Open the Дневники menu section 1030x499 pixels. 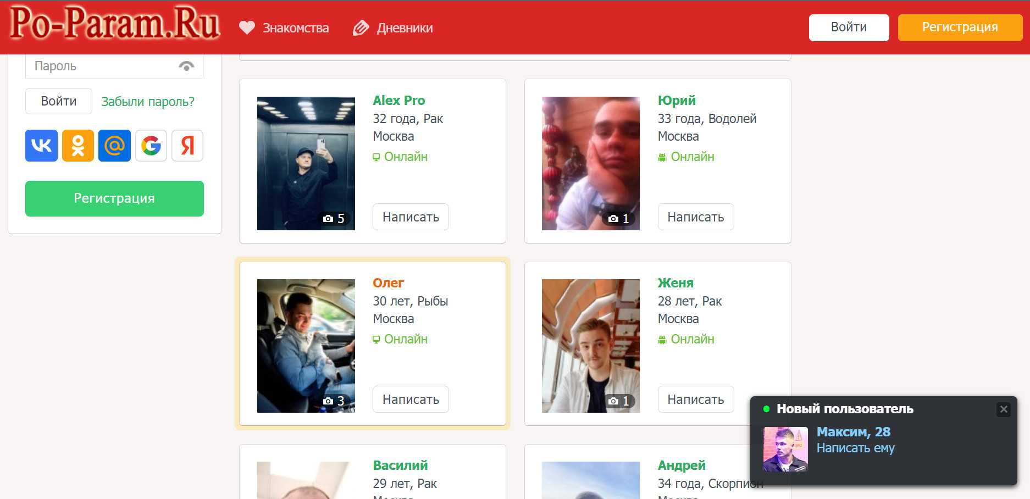pyautogui.click(x=393, y=28)
